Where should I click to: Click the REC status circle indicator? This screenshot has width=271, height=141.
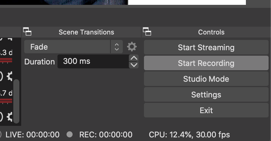pos(70,134)
